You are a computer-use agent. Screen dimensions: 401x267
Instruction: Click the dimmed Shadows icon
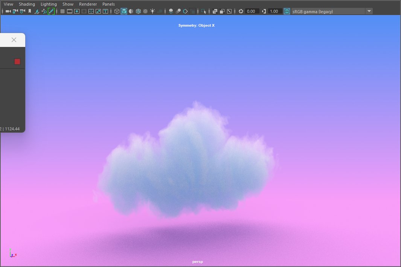160,11
